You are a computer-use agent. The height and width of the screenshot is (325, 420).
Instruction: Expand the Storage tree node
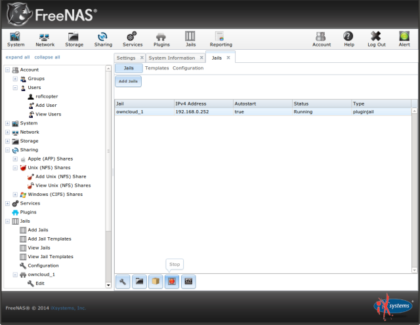point(7,141)
